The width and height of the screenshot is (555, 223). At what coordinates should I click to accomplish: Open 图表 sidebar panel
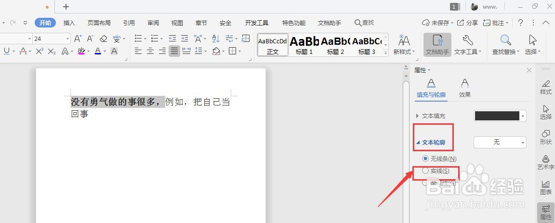[x=545, y=188]
